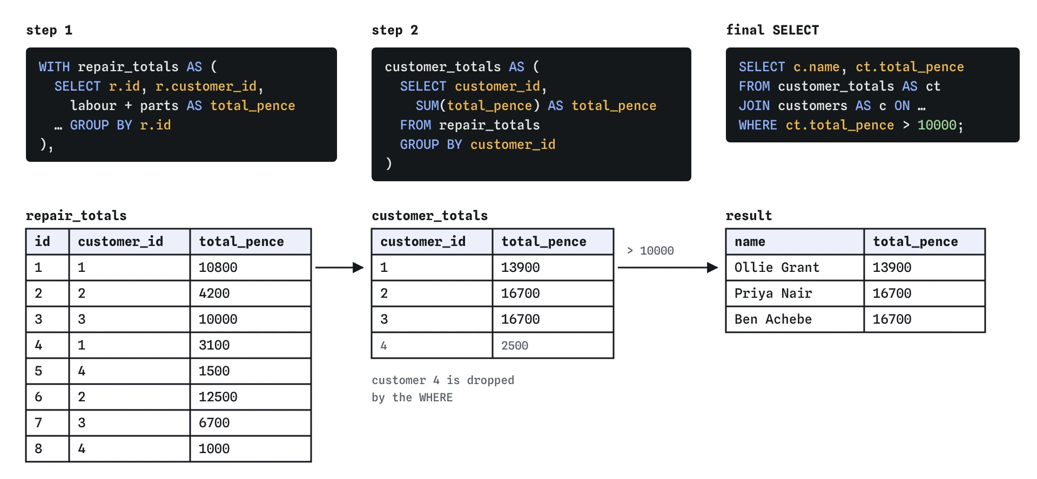Select the 10800 cell in first row
Viewport: 1037px width, 479px height.
(251, 268)
